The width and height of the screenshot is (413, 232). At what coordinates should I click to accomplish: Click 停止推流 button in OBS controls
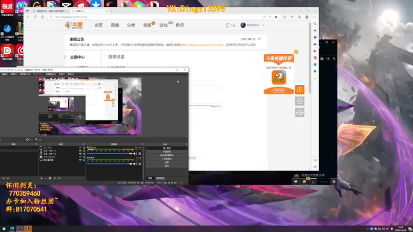167,148
